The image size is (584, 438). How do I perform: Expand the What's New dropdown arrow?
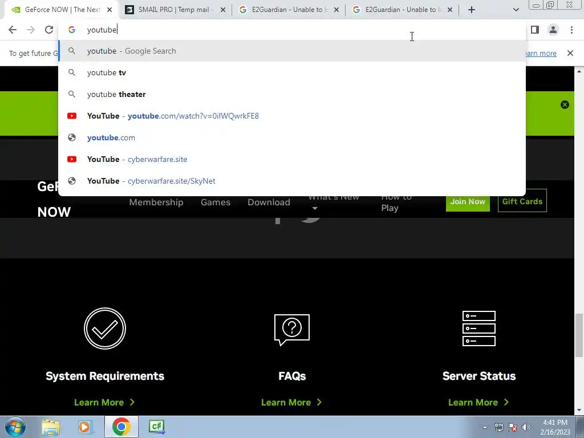[314, 208]
